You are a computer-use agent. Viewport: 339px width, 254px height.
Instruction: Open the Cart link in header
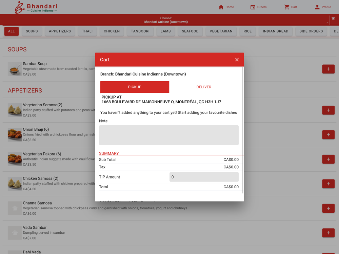coord(294,7)
